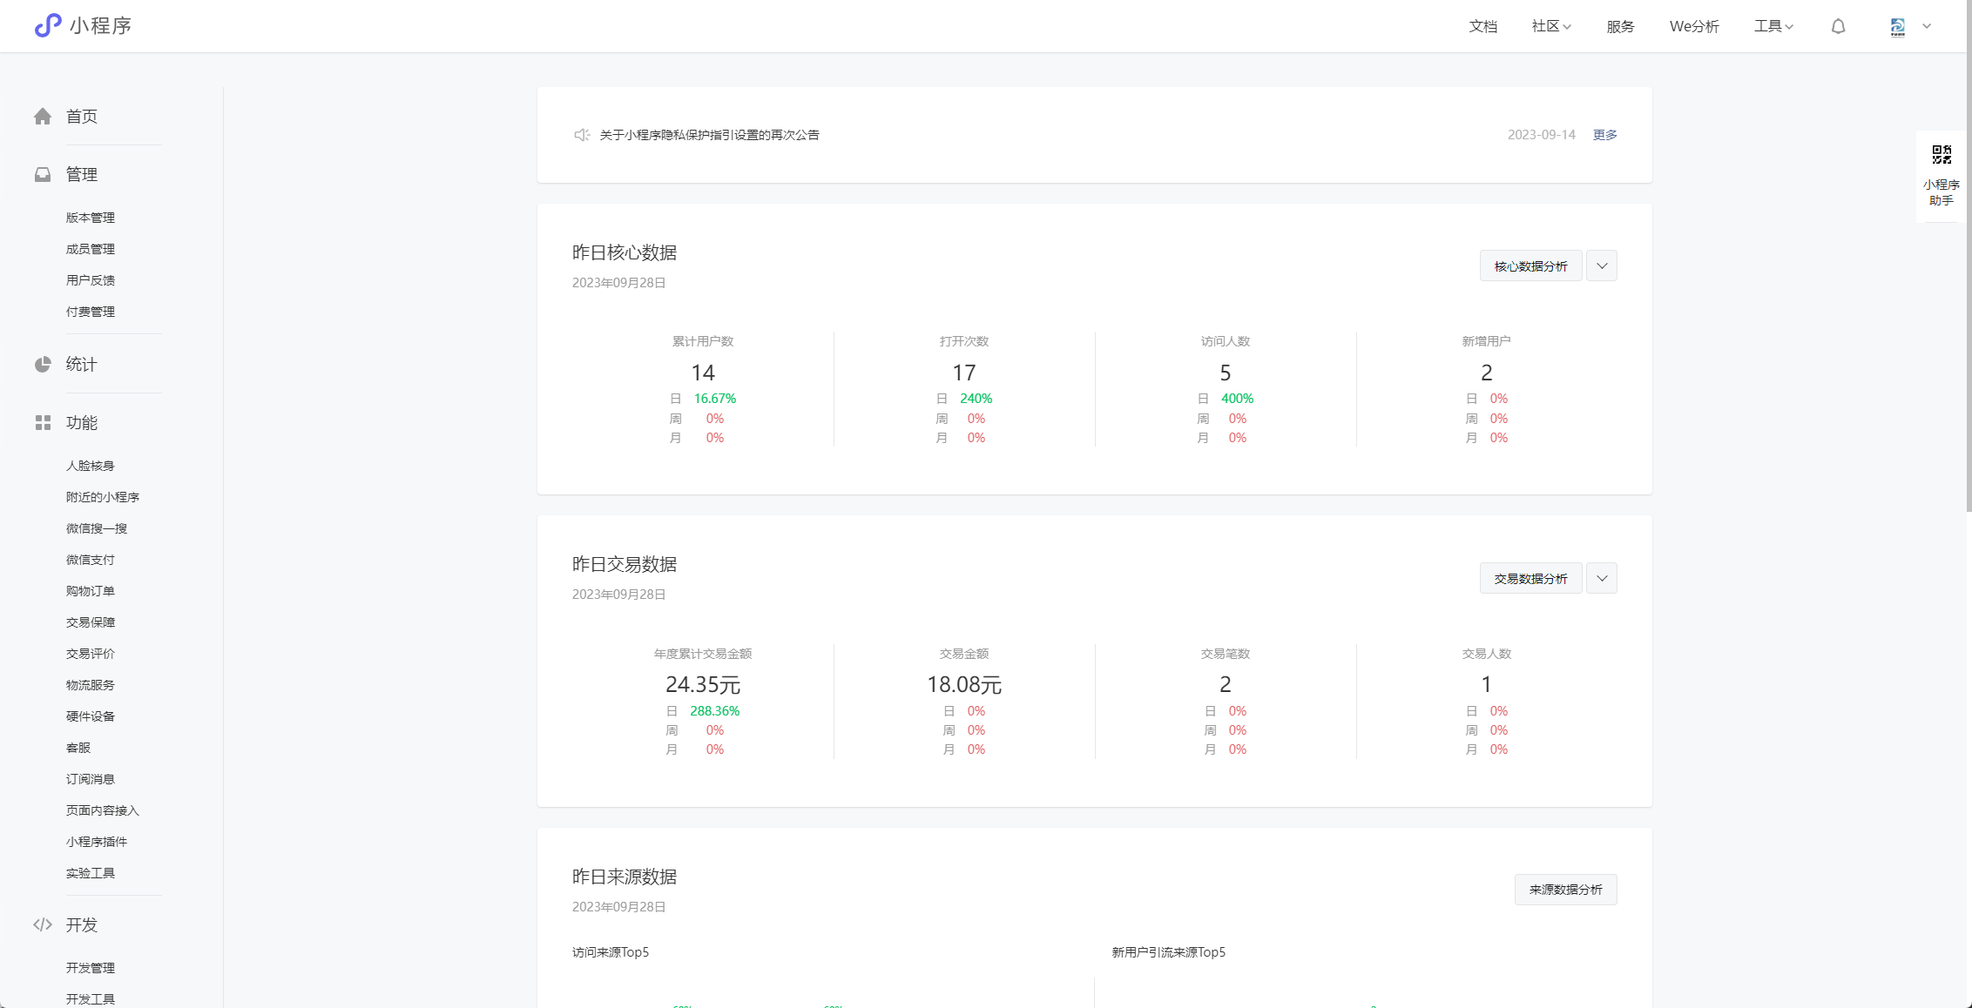The height and width of the screenshot is (1008, 1972).
Task: Expand the 工具 dropdown menu
Action: (x=1773, y=26)
